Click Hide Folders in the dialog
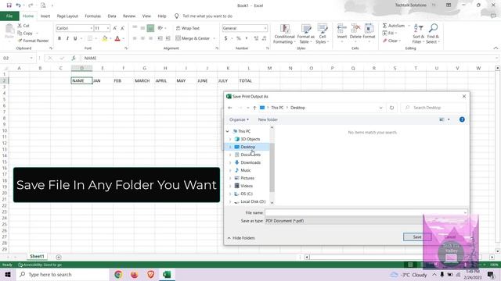The height and width of the screenshot is (281, 501). click(x=241, y=238)
